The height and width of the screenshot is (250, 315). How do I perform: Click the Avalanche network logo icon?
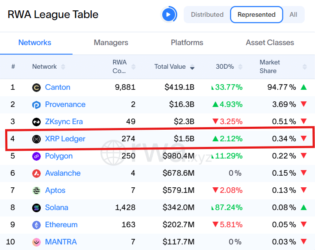pyautogui.click(x=36, y=174)
